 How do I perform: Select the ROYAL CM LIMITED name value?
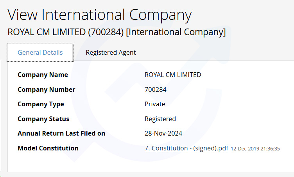[x=173, y=75]
